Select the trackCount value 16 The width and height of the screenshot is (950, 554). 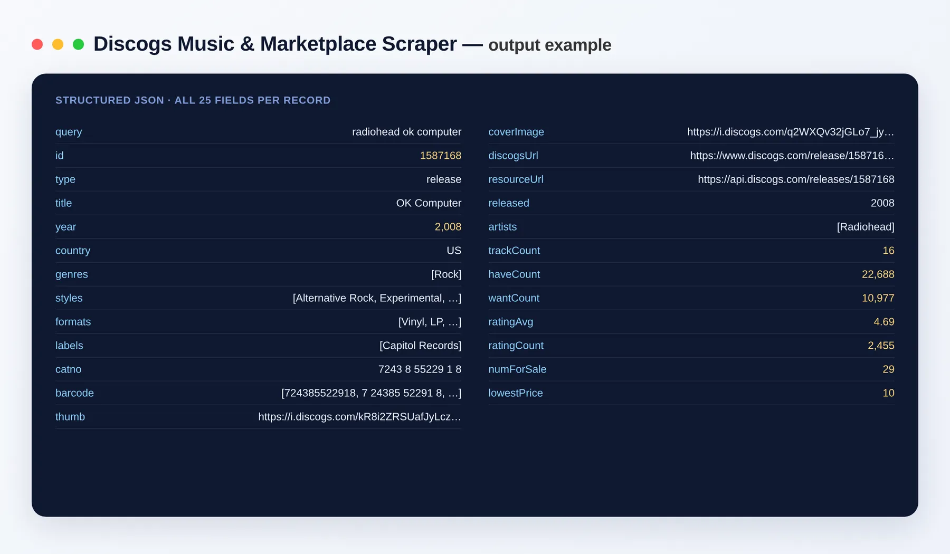[888, 251]
